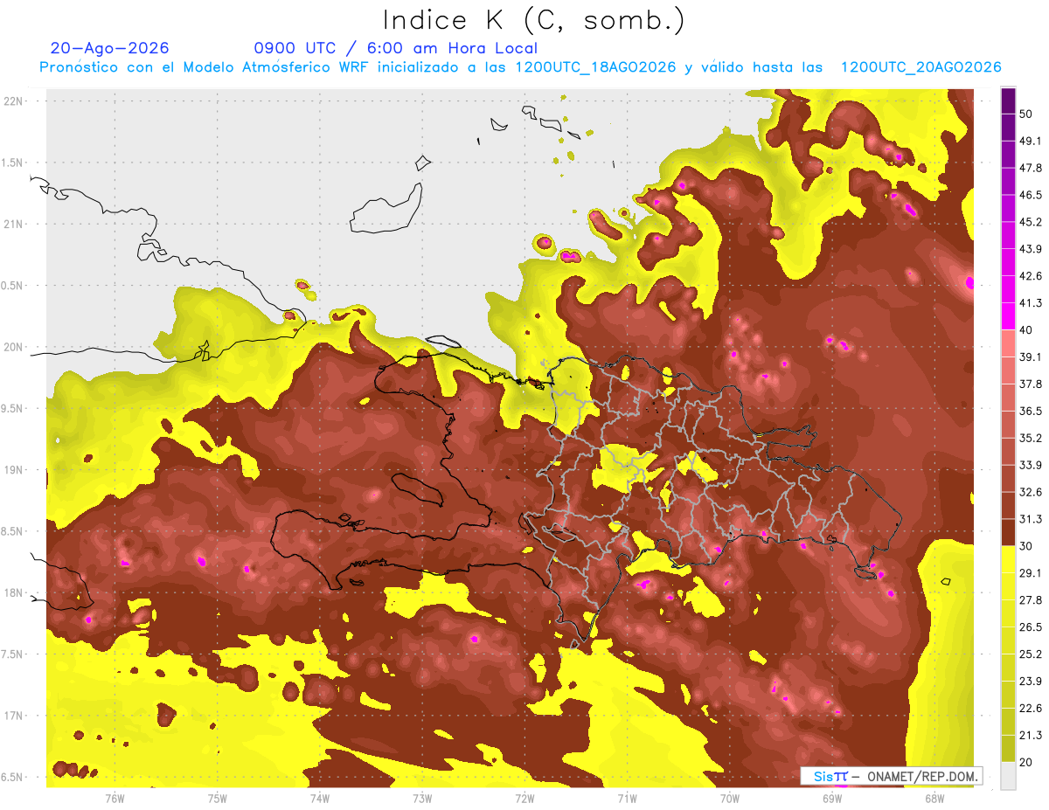Click the '42.6' colorbar label
The width and height of the screenshot is (1049, 810).
point(1031,276)
